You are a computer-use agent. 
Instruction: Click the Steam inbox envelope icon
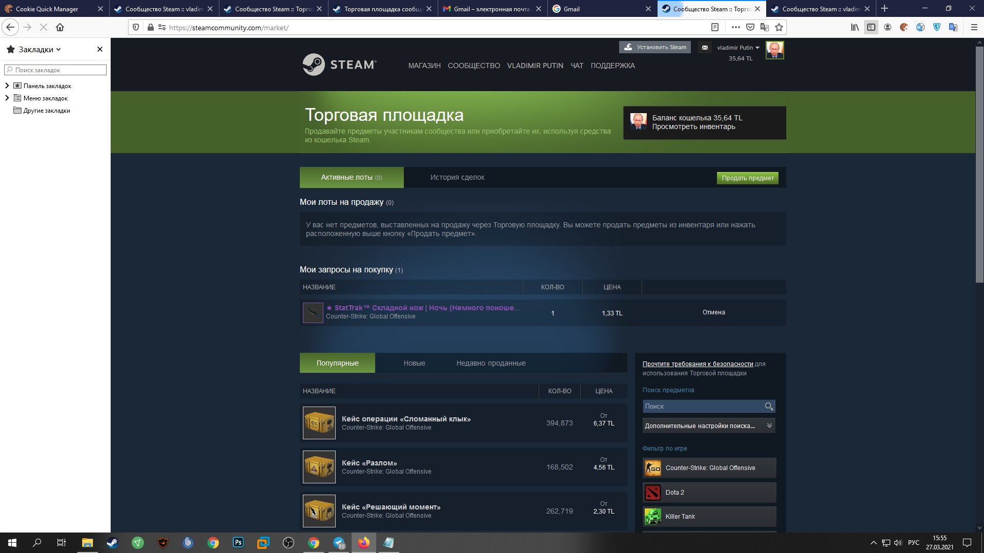pos(705,48)
